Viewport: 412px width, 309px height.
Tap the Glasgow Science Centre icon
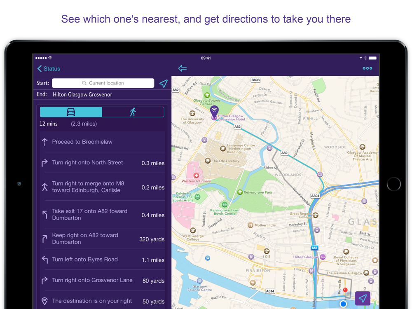200,281
